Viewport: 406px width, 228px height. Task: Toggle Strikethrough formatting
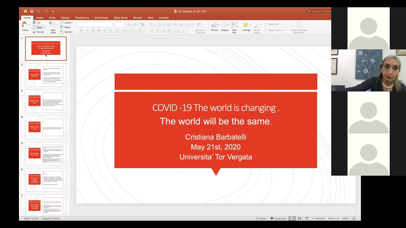[99, 30]
